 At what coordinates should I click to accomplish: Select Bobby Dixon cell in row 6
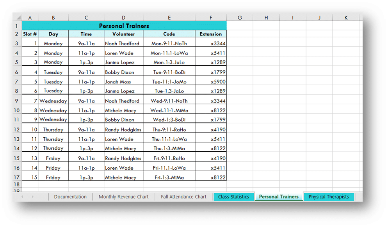(x=123, y=71)
